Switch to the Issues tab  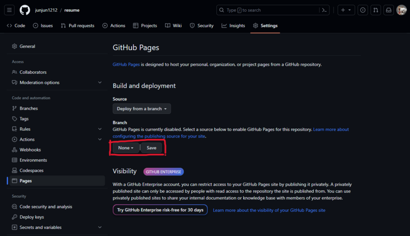(43, 26)
